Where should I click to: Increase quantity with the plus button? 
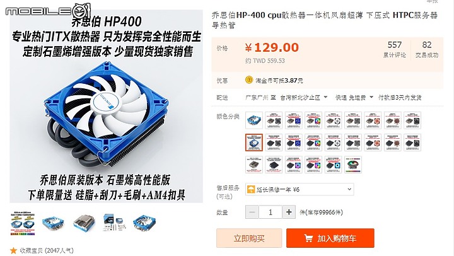[289, 212]
